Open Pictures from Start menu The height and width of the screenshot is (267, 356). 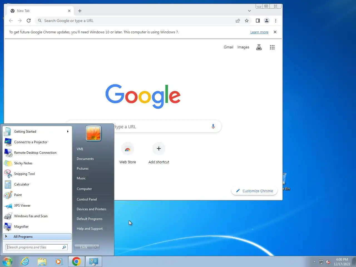coord(83,169)
